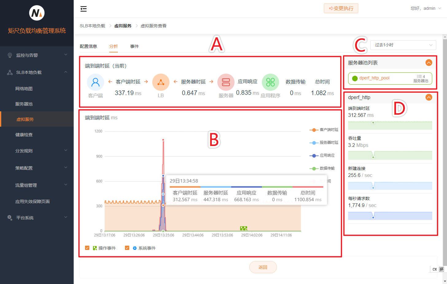Image resolution: width=447 pixels, height=284 pixels.
Task: Open the admin user dropdown
Action: pyautogui.click(x=426, y=9)
